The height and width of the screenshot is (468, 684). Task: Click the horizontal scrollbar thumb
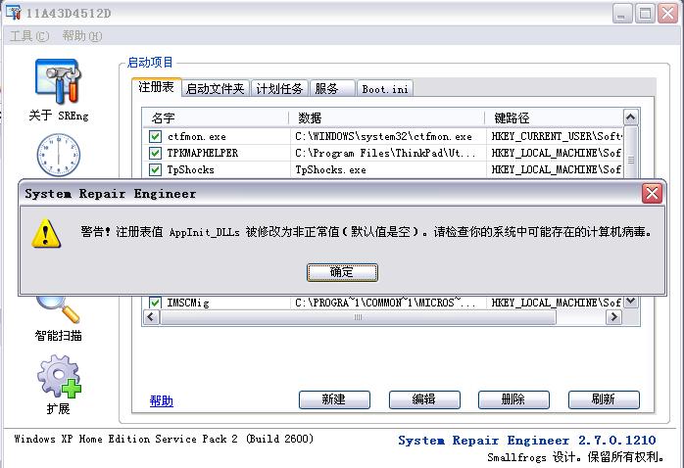tap(358, 317)
